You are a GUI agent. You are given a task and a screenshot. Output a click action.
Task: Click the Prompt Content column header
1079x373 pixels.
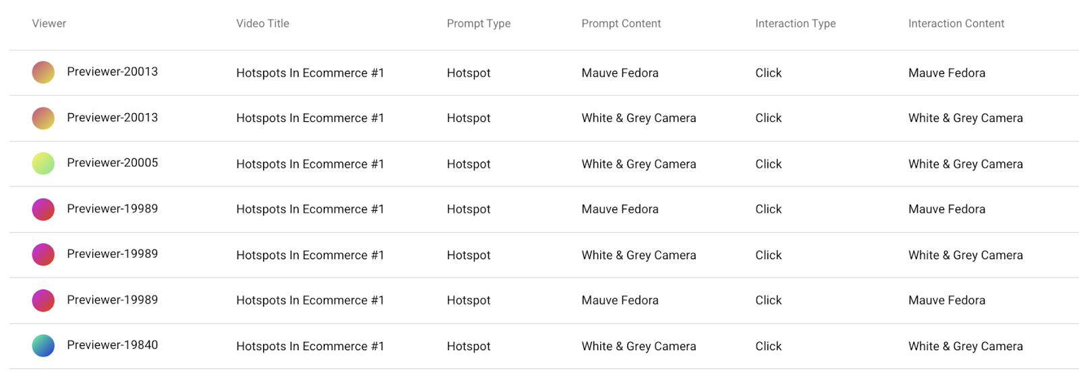coord(620,24)
